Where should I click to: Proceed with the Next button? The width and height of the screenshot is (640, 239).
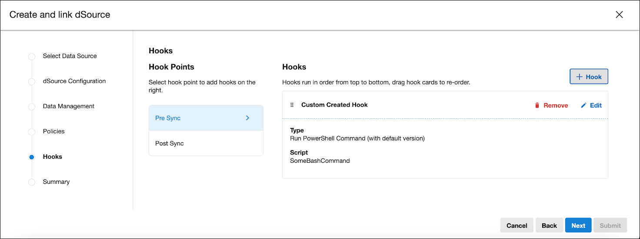[578, 226]
